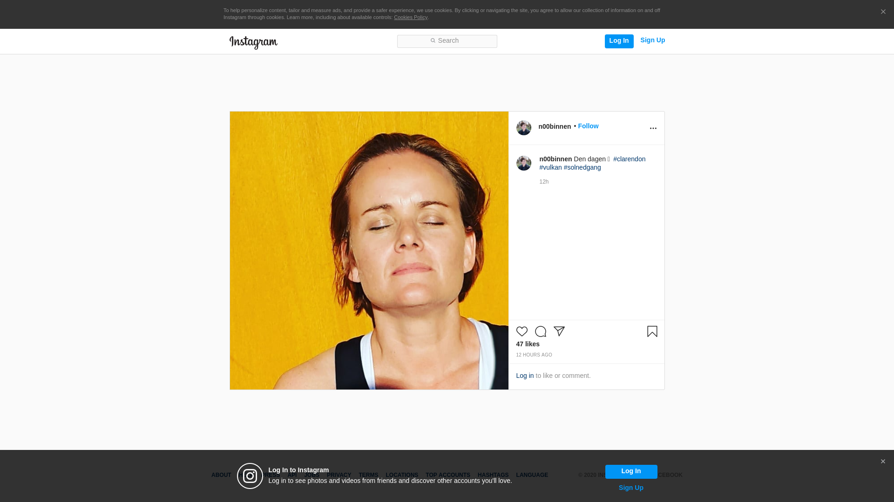Open the TERMS footer link
The height and width of the screenshot is (502, 894).
(x=368, y=475)
